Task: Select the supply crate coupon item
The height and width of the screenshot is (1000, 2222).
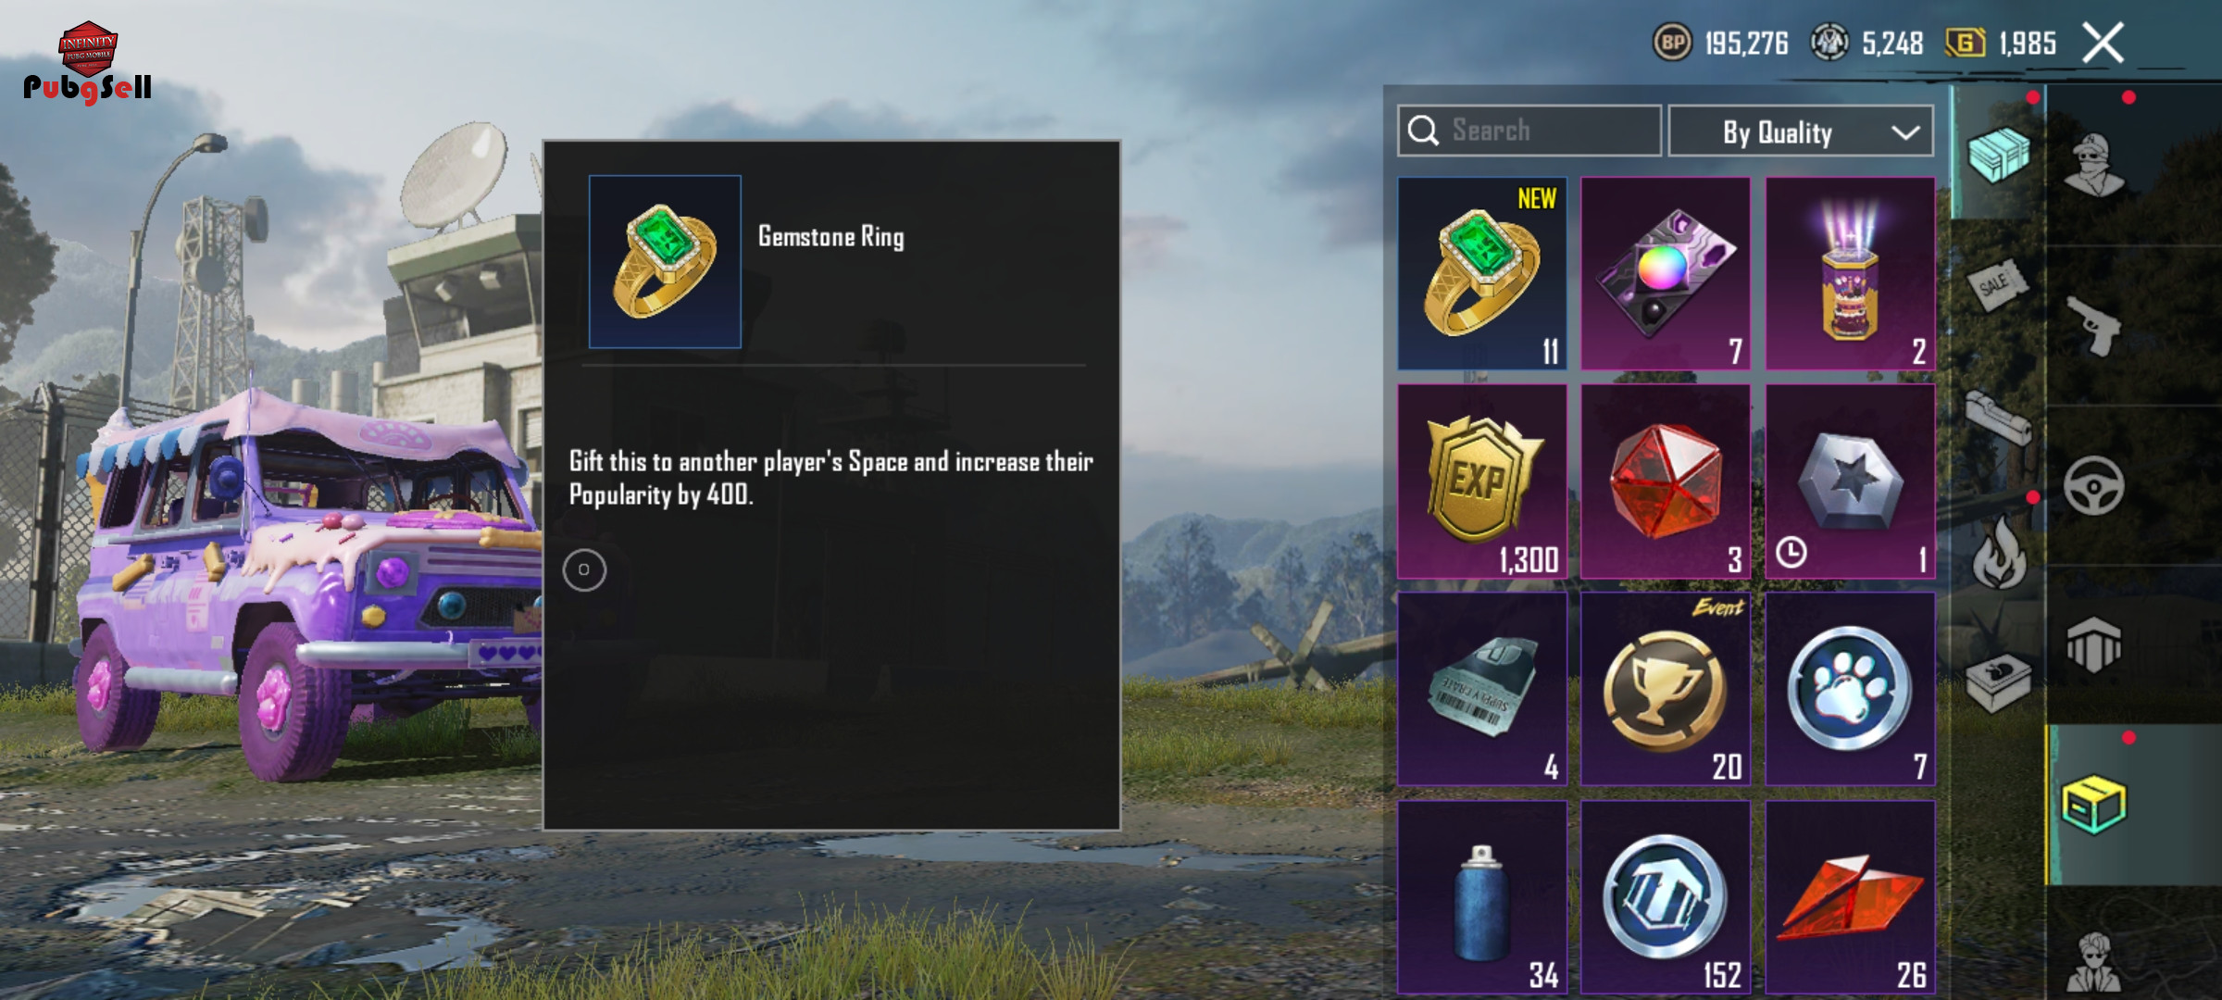Action: point(1481,689)
